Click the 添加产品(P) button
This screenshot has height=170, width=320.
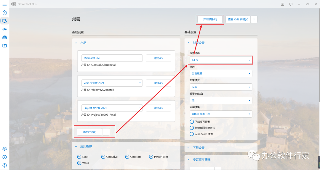click(89, 132)
